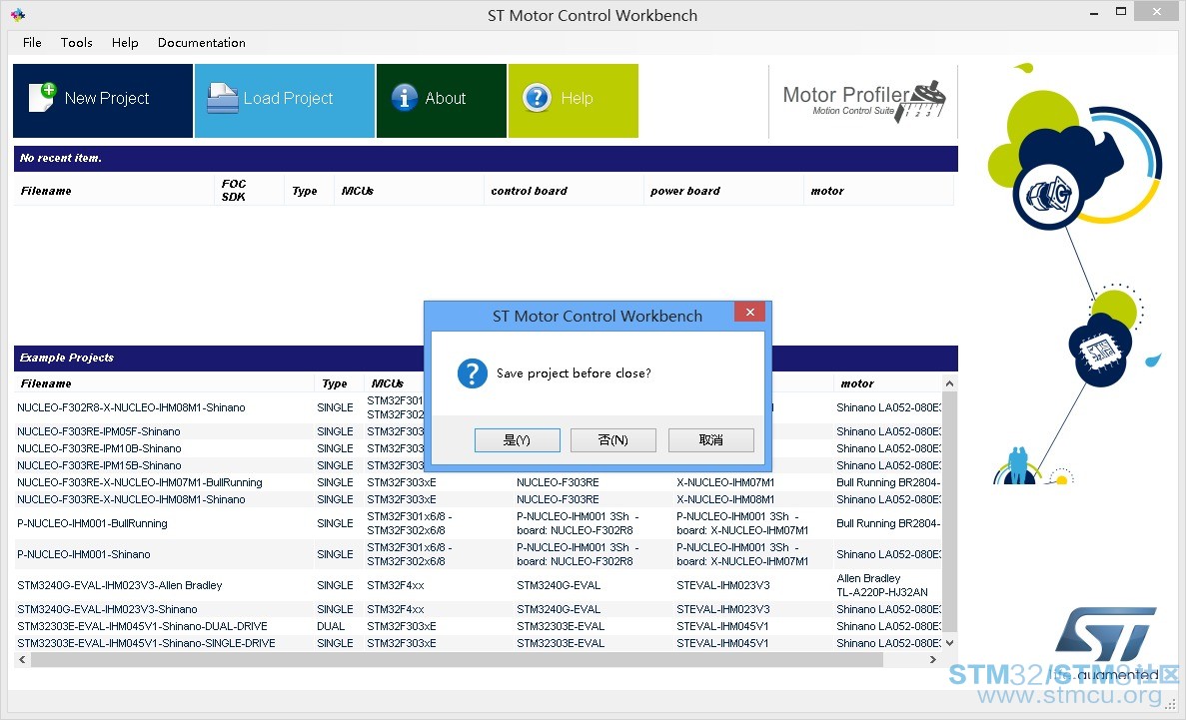
Task: Open the Documentation menu
Action: point(201,42)
